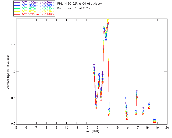Click y-axis tick label '0.0'
The width and height of the screenshot is (172, 138).
13,124
